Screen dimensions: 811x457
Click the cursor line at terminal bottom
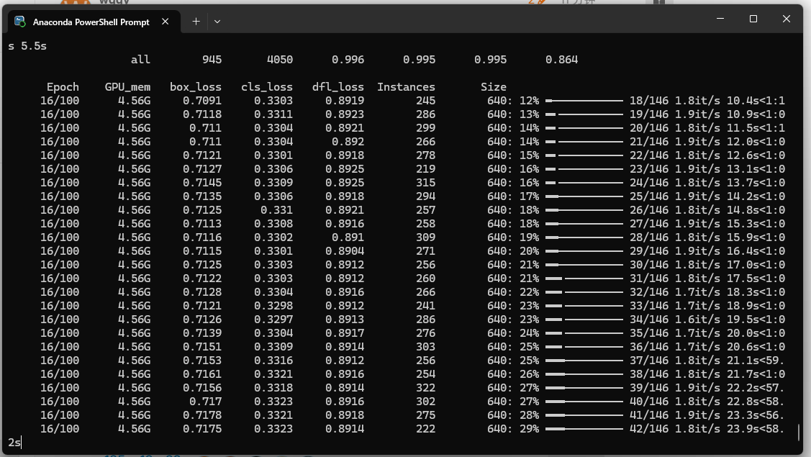[x=15, y=442]
